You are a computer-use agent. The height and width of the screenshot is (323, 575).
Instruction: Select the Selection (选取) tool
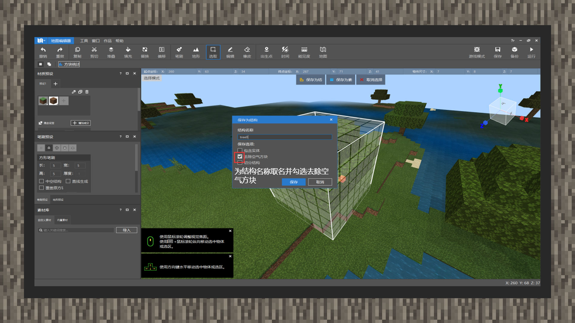[213, 52]
